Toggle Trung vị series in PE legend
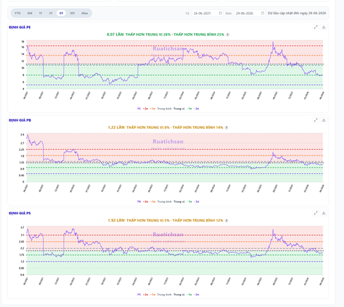The width and height of the screenshot is (344, 307). pos(179,109)
